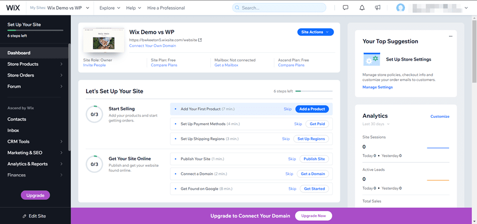The width and height of the screenshot is (477, 224).
Task: Click Customize in Analytics
Action: click(440, 116)
